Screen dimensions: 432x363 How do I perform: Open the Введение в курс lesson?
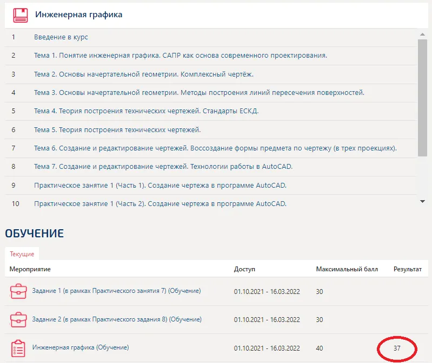pos(61,37)
